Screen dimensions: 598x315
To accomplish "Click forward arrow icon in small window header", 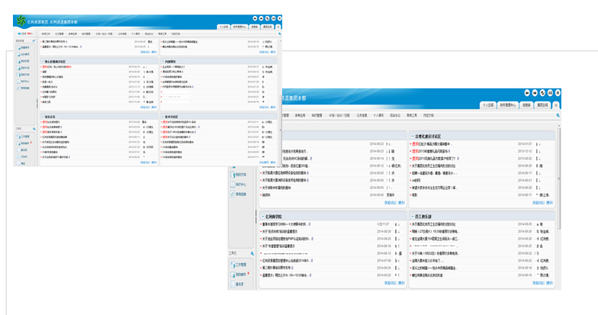I will 261,18.
